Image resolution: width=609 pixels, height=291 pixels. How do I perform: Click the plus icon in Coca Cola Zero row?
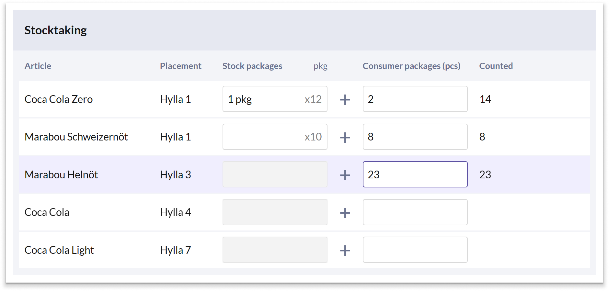(345, 99)
